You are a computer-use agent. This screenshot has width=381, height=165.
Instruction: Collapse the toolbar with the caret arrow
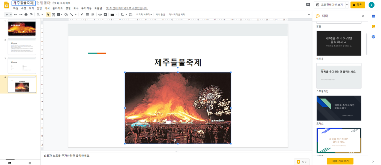[309, 14]
